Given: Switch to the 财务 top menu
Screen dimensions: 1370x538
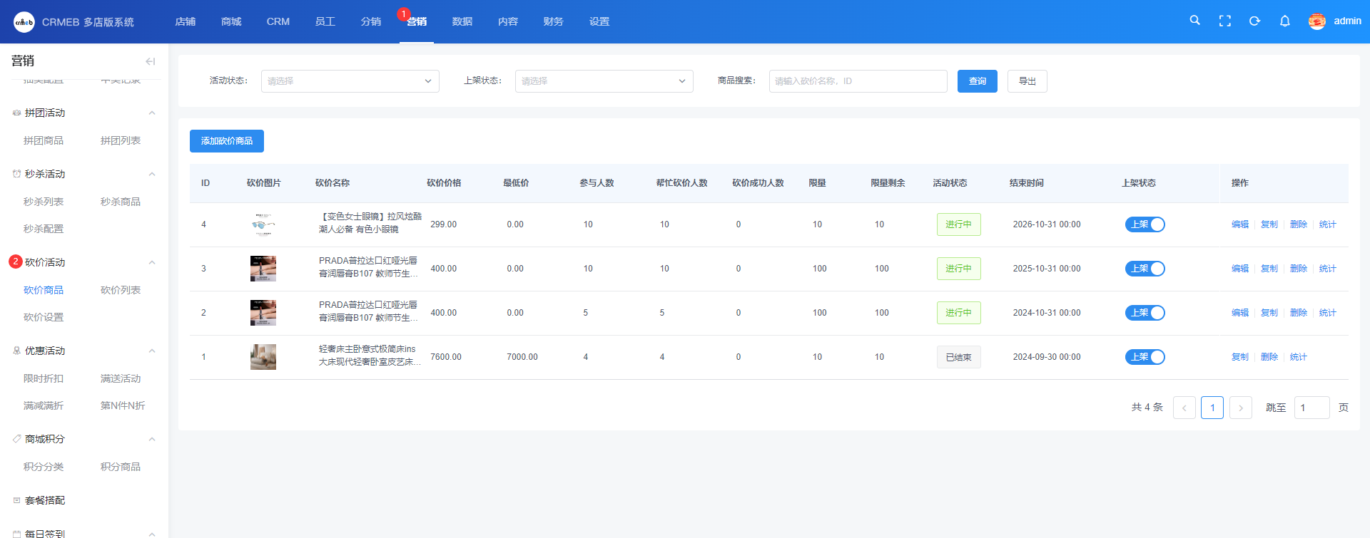Looking at the screenshot, I should coord(553,21).
